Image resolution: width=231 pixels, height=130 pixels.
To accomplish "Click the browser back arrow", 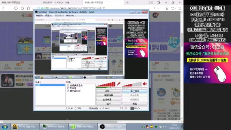I will pos(3,8).
